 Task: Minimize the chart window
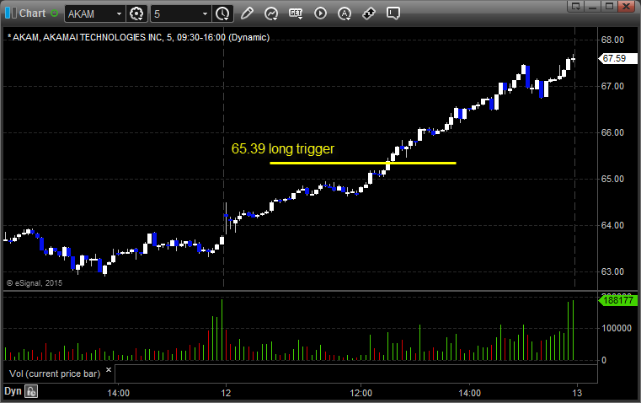[593, 6]
